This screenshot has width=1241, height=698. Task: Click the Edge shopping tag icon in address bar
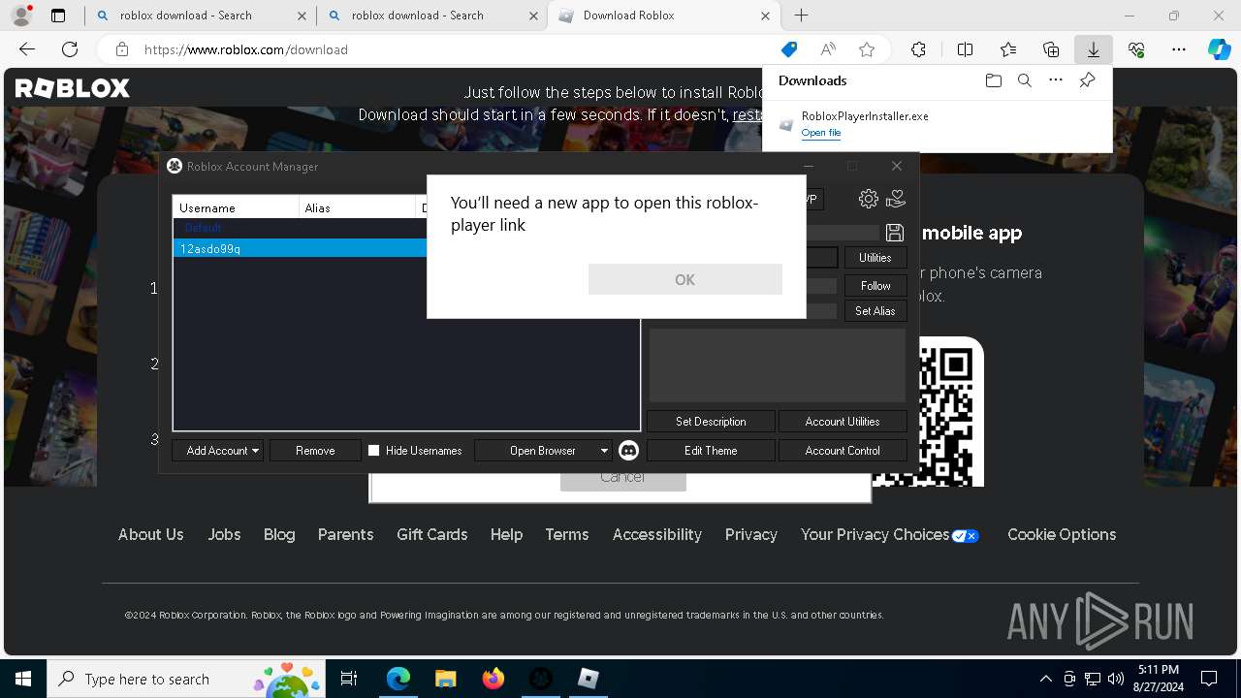(x=789, y=49)
